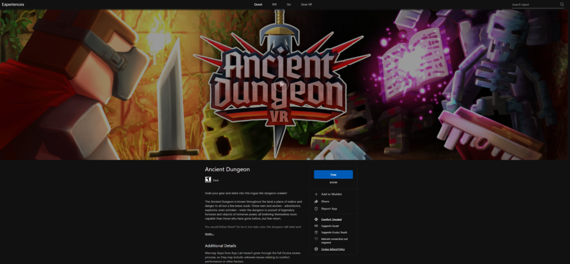Click Internet connection not required text

[x=335, y=241]
